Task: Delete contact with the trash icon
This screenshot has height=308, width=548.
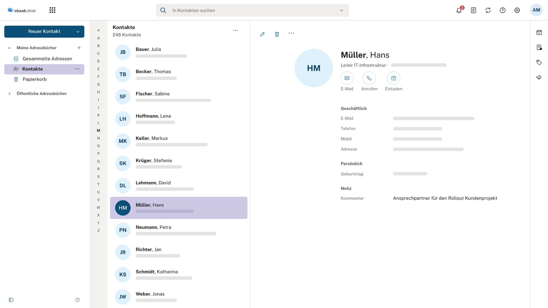Action: pos(277,34)
